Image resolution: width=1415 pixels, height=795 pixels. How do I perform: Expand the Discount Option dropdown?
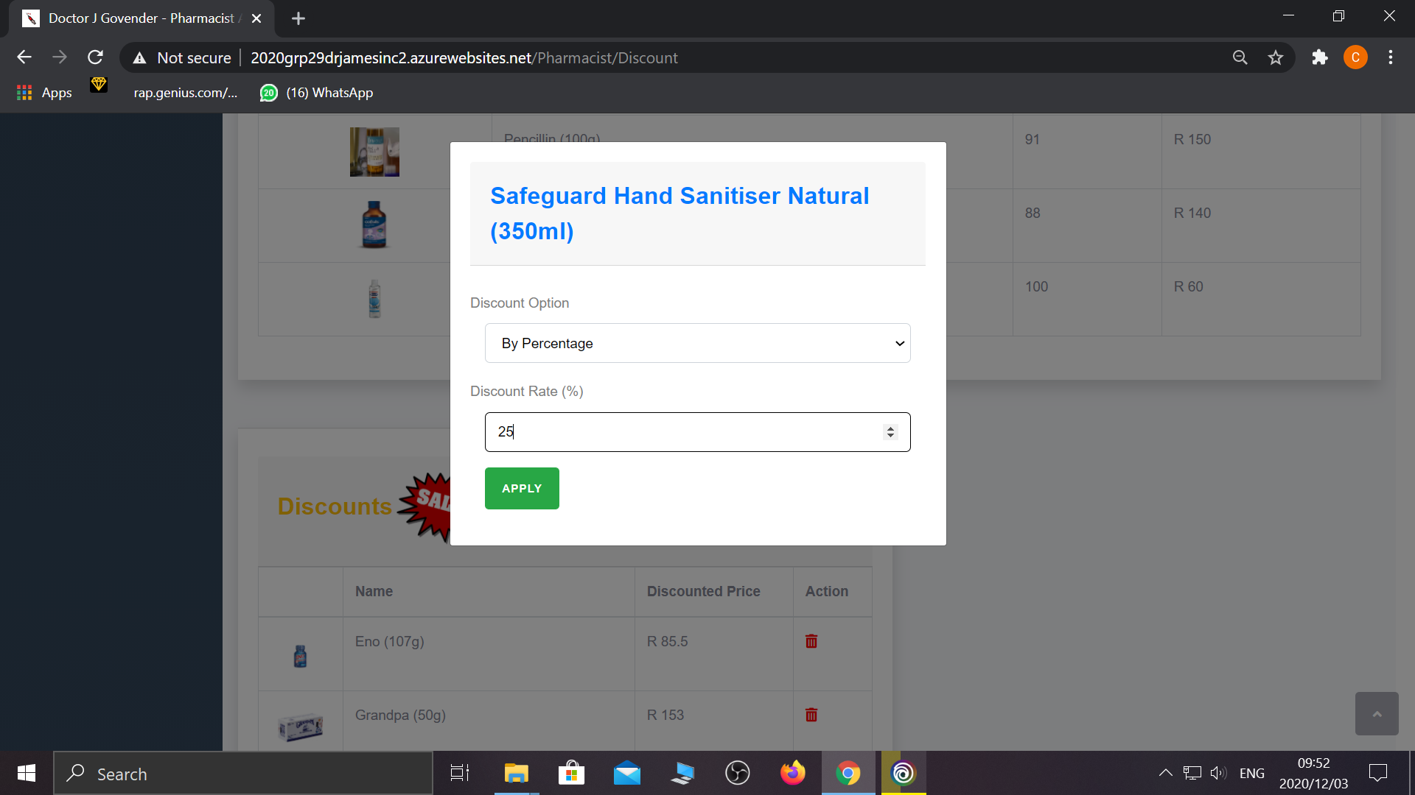697,343
